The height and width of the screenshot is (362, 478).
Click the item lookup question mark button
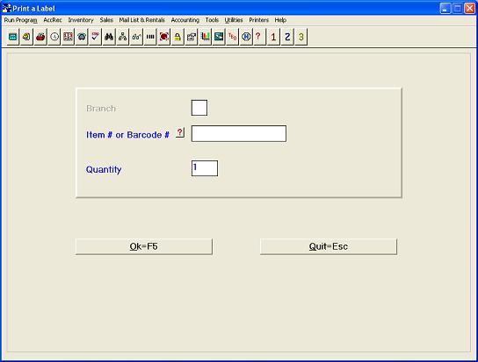[x=180, y=132]
